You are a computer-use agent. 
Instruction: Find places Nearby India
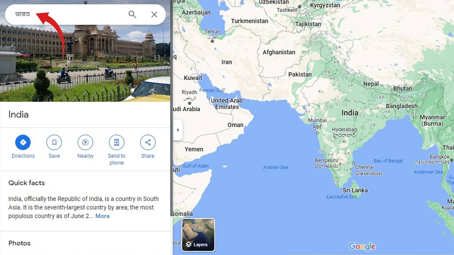[x=85, y=142]
